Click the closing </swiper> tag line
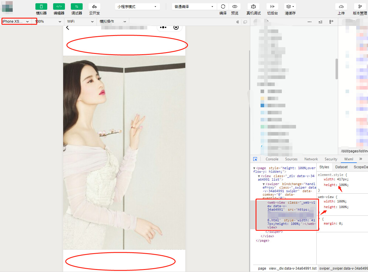Viewport: 368px width, 272px height. click(274, 232)
